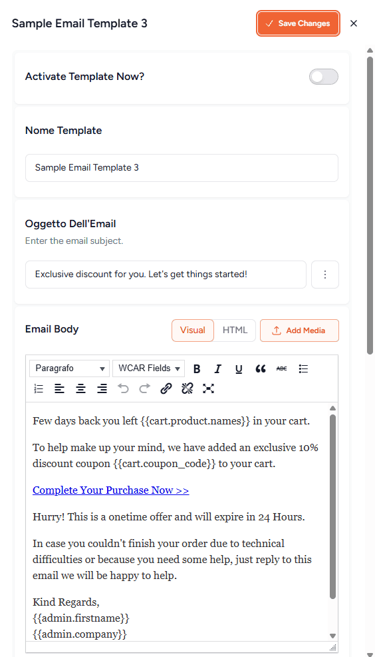
Task: Click the "To help make up your mind" paragraph
Action: [x=176, y=456]
